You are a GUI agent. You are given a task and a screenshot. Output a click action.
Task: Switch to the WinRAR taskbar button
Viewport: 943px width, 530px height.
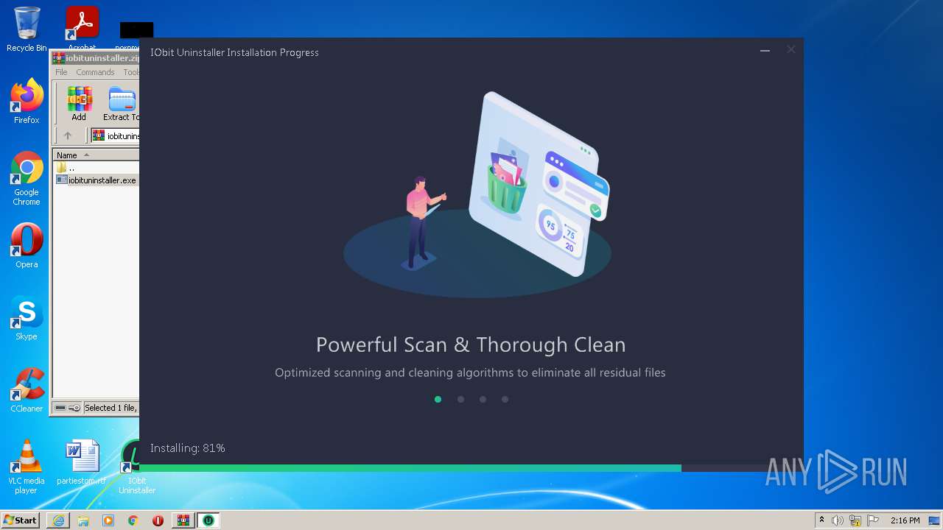pos(183,520)
